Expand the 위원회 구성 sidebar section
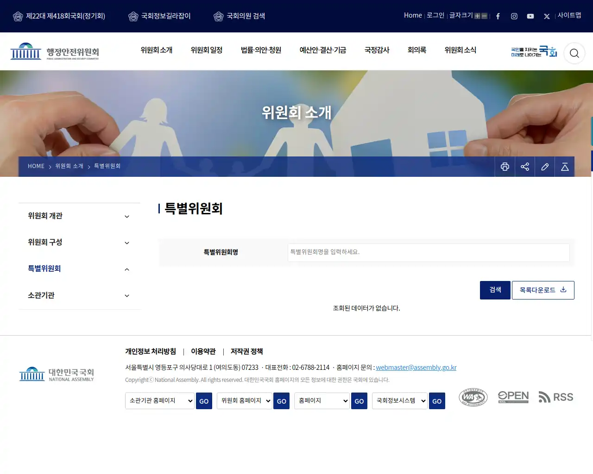The image size is (593, 474). [79, 243]
